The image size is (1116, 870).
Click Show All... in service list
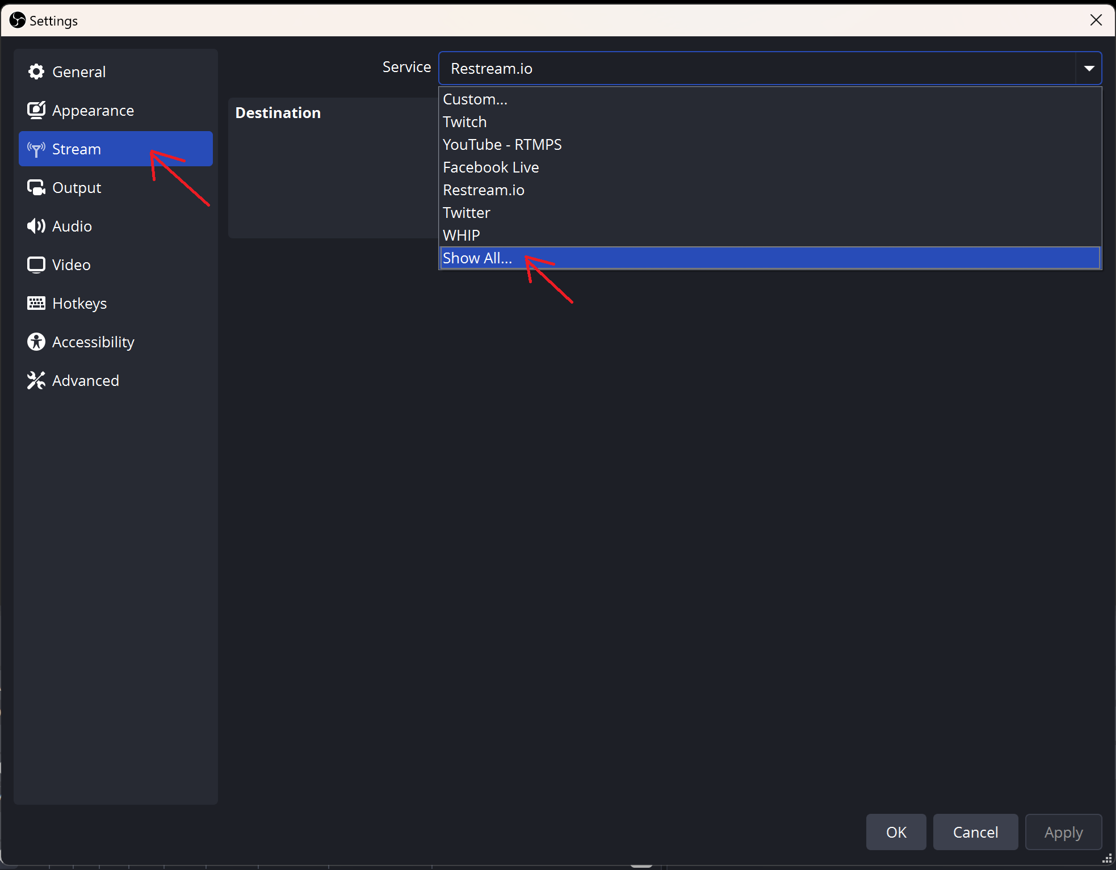click(770, 258)
